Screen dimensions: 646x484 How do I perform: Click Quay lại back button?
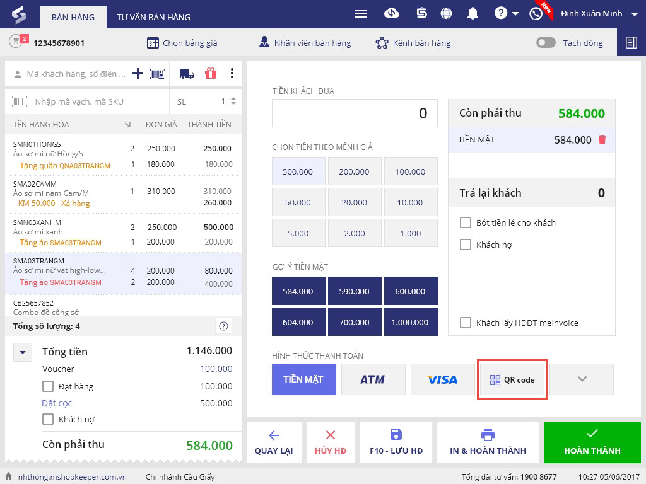[274, 443]
